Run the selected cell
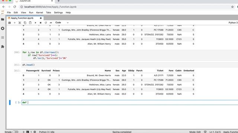The width and height of the screenshot is (238, 133). [35, 23]
